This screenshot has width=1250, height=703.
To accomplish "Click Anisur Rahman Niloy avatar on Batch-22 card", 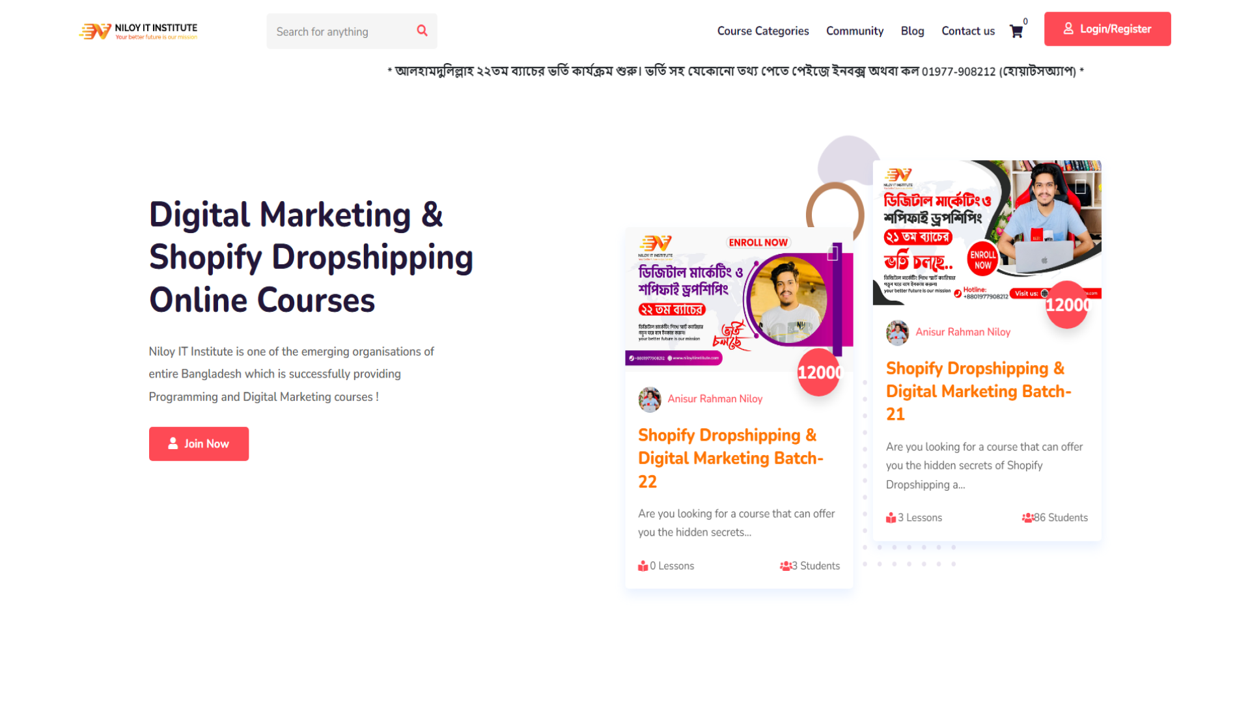I will pos(649,399).
